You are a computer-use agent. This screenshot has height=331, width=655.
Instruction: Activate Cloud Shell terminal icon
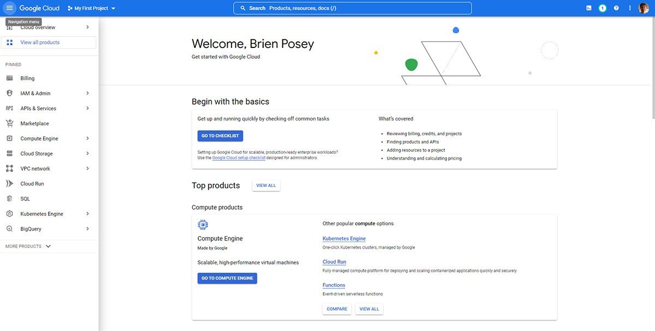click(x=588, y=8)
